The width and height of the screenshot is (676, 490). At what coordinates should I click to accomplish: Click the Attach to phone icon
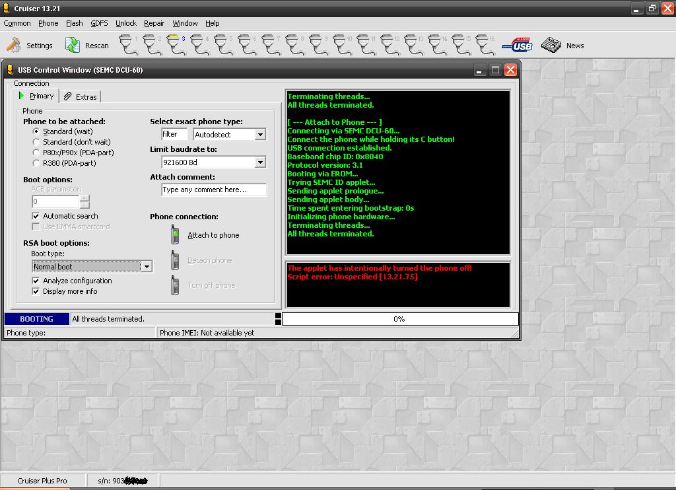174,234
